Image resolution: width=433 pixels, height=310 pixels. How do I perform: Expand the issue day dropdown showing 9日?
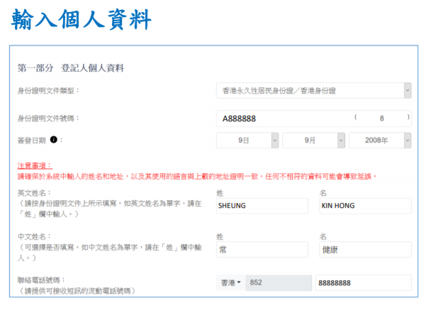247,140
